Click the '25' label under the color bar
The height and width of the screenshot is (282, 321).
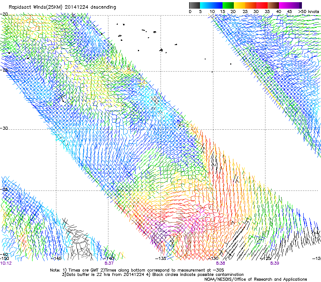click(245, 12)
